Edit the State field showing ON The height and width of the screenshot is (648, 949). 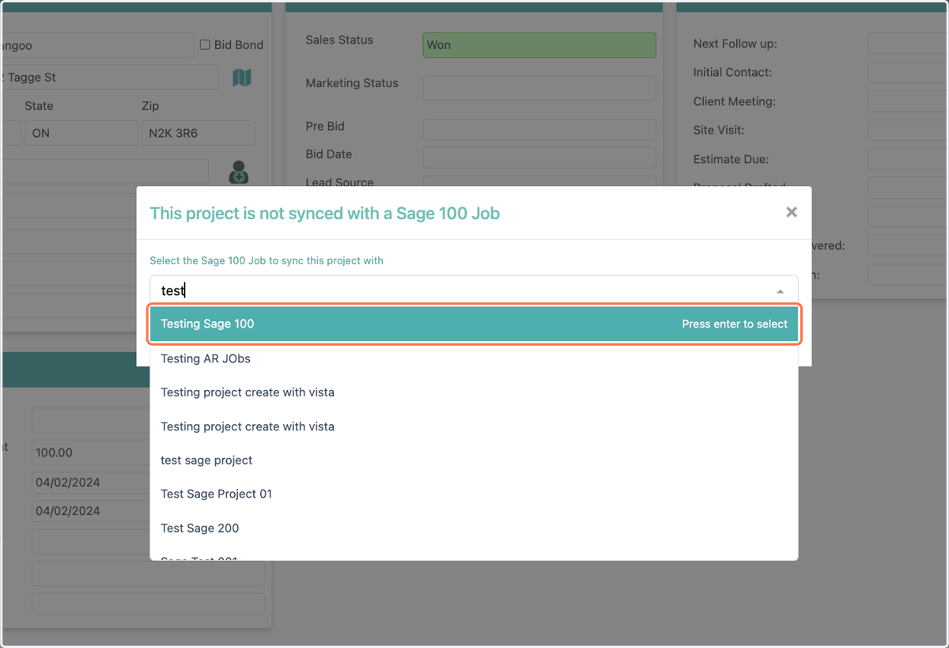click(x=81, y=133)
